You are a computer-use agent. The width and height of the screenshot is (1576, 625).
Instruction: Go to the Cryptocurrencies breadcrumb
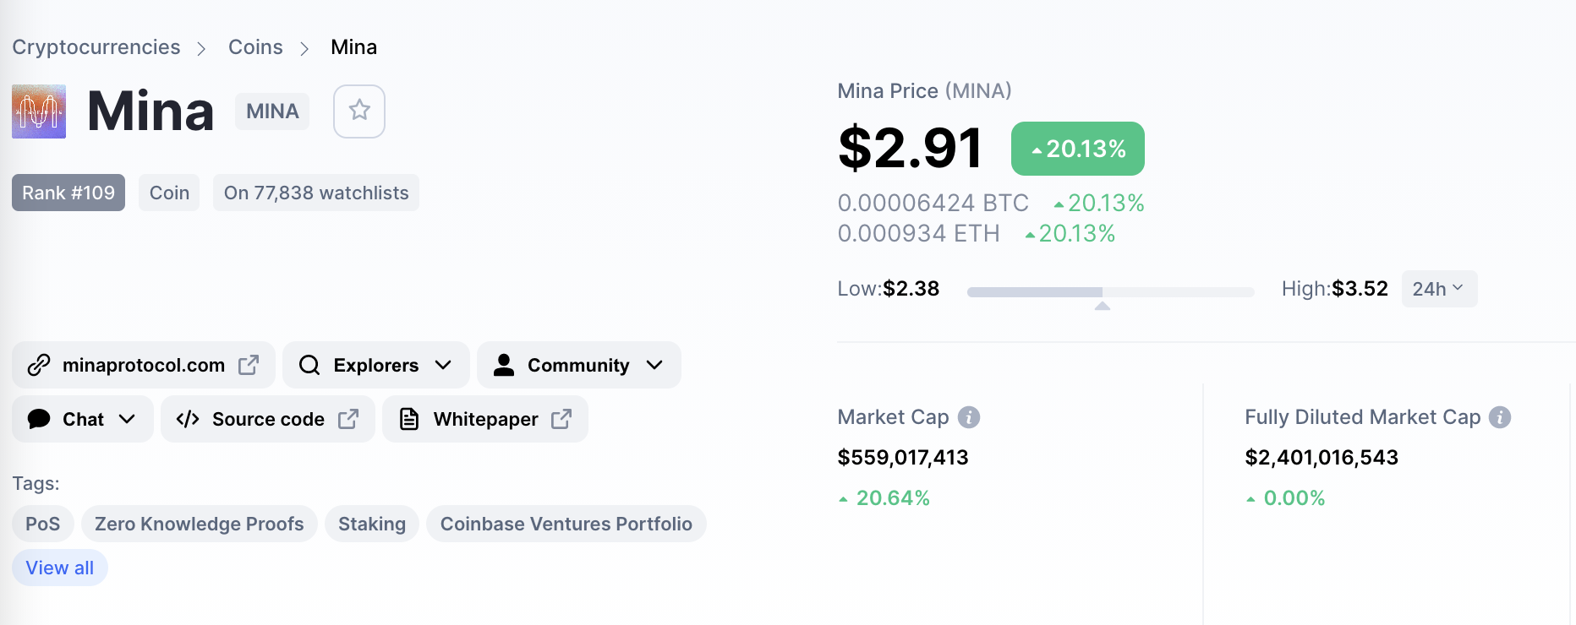pos(96,47)
